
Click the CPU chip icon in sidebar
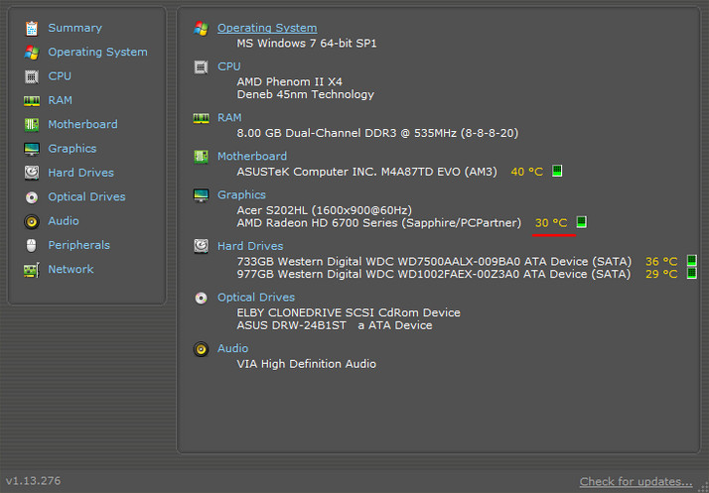pyautogui.click(x=32, y=76)
